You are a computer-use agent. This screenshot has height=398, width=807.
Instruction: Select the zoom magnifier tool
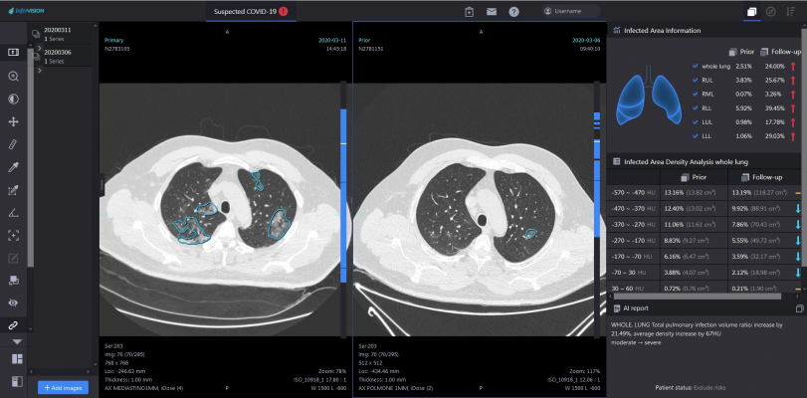tap(14, 76)
